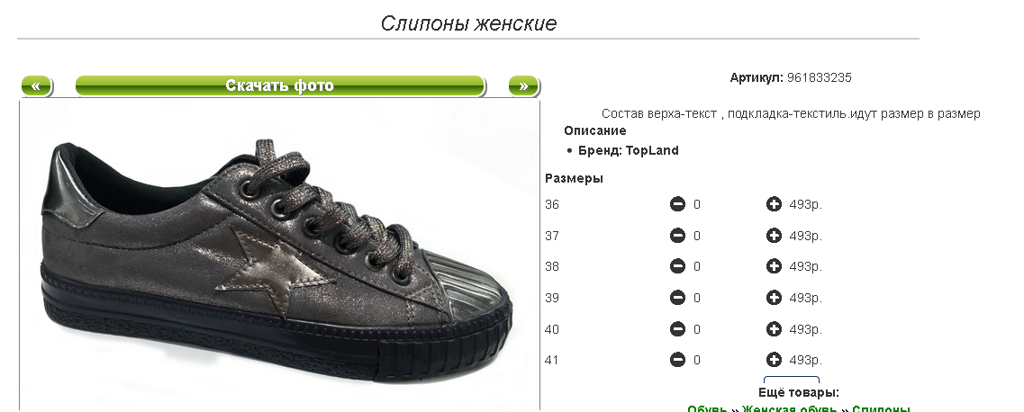Screen dimensions: 1024x412
Task: Open the Слипоны category link
Action: pyautogui.click(x=881, y=408)
